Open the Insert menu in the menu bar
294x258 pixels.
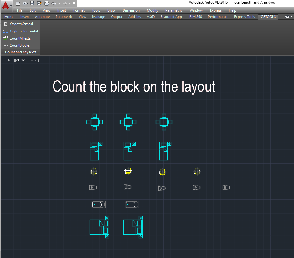click(62, 10)
